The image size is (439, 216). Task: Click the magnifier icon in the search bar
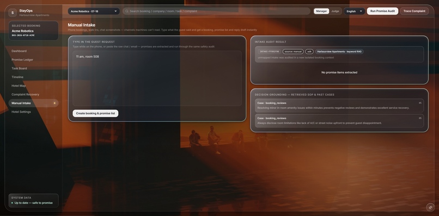coord(127,11)
